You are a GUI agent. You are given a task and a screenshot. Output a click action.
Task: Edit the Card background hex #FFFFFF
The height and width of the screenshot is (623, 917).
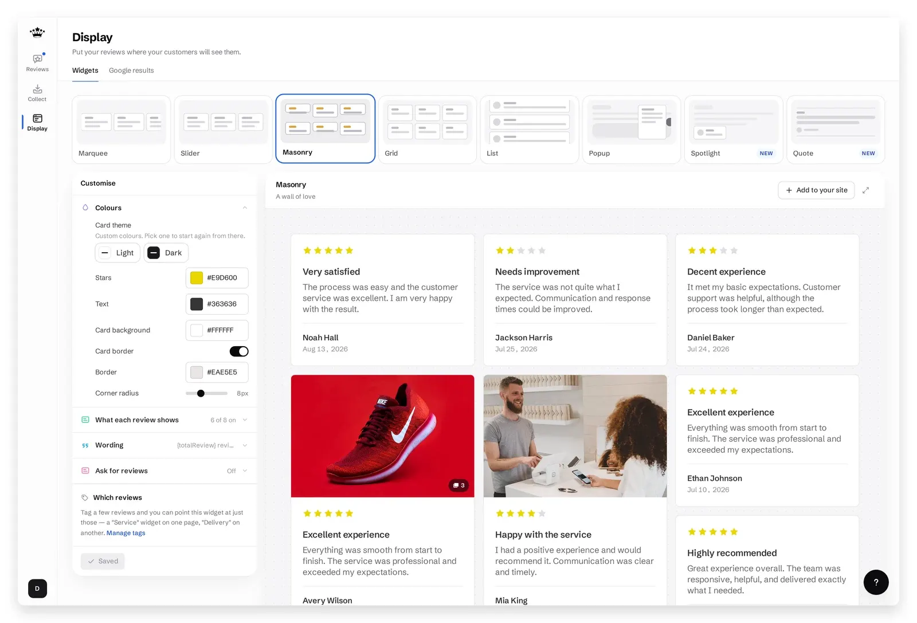click(220, 331)
